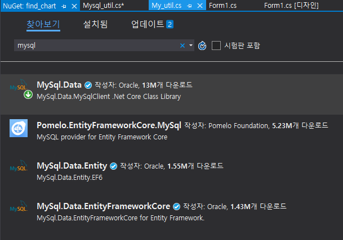Click the MySql.Data.Entity logo icon
This screenshot has width=343, height=240.
[x=19, y=166]
